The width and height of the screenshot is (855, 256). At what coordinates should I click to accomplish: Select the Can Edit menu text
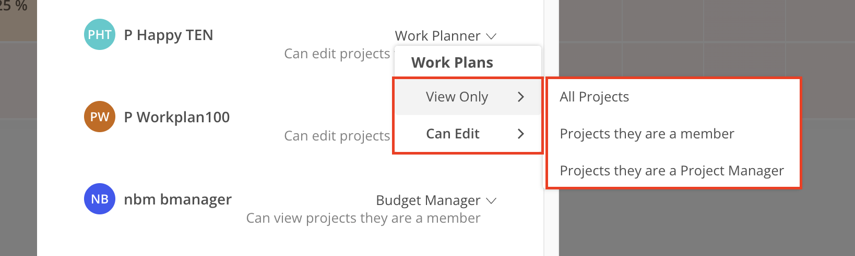(x=453, y=134)
